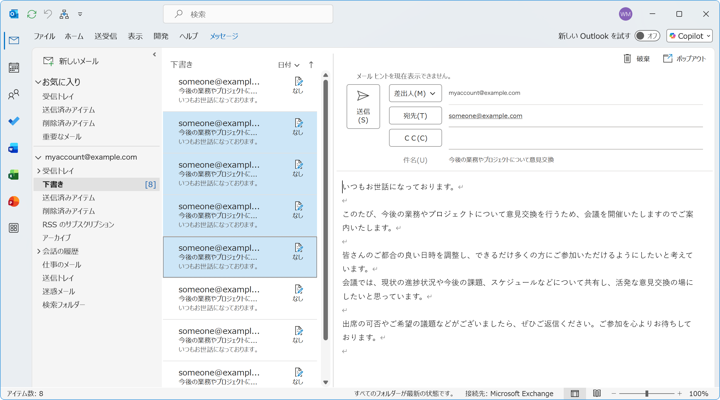Toggle the 新しい Outlook switch
Viewport: 720px width, 400px height.
tap(647, 36)
